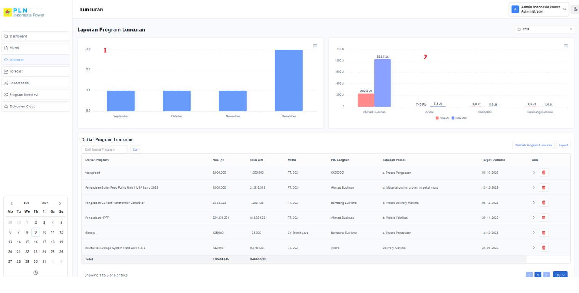Image resolution: width=579 pixels, height=293 pixels.
Task: Click Tambah Program Luncuran button
Action: point(533,145)
